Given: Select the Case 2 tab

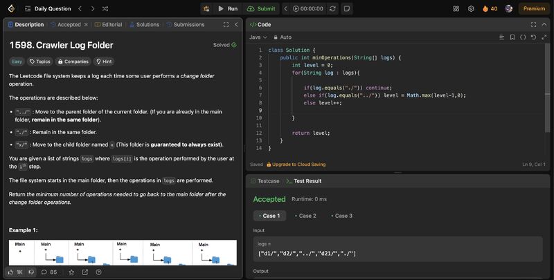Looking at the screenshot, I should (x=307, y=216).
